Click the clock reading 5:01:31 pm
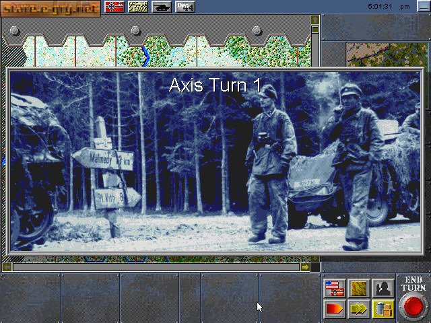The height and width of the screenshot is (323, 431). point(389,6)
